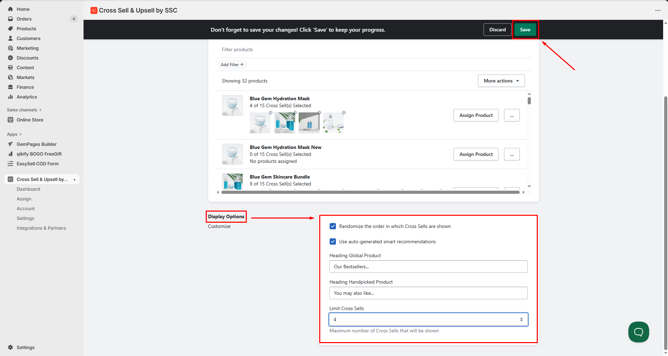
Task: Click the Heading Global Product text field
Action: pyautogui.click(x=428, y=267)
